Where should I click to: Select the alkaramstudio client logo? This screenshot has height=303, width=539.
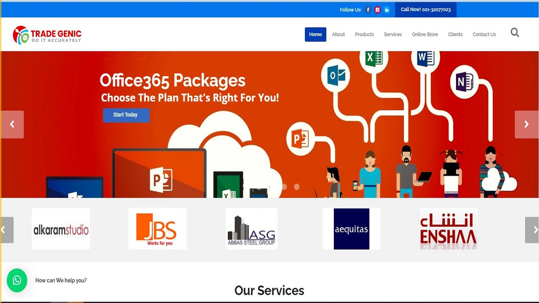(61, 229)
